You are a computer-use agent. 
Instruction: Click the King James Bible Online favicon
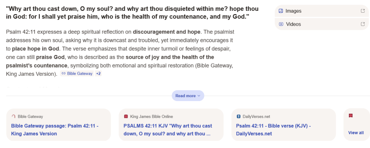click(x=126, y=117)
